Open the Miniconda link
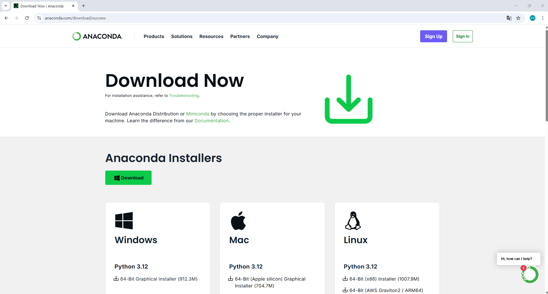The image size is (548, 294). point(198,114)
